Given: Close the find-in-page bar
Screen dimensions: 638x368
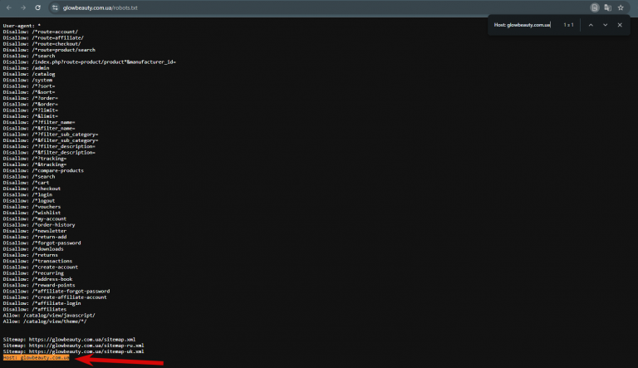Looking at the screenshot, I should 620,25.
